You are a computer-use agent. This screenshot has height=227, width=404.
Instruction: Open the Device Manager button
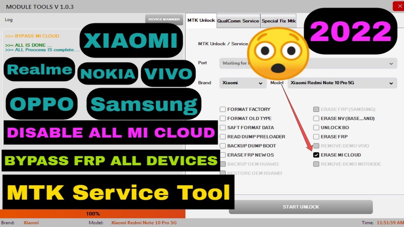pos(164,19)
